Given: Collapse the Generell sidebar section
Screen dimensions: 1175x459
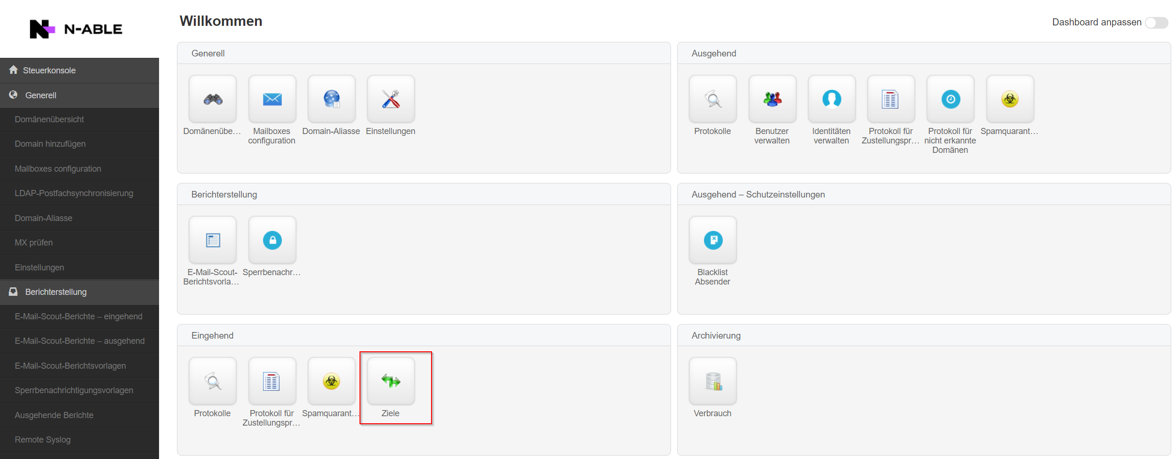Looking at the screenshot, I should pyautogui.click(x=41, y=95).
